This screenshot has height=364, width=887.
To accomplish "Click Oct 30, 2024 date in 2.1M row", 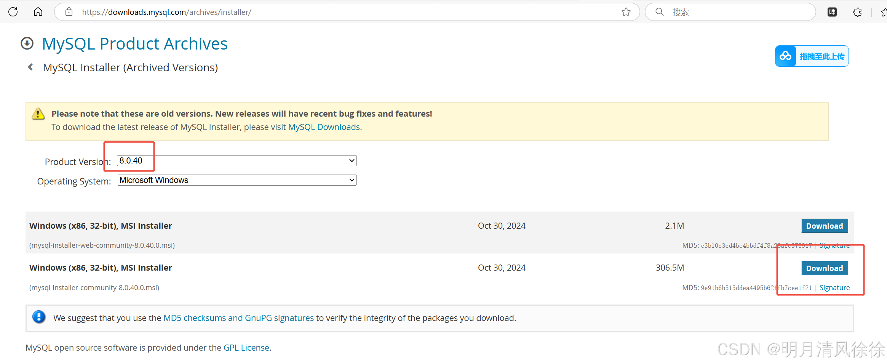I will click(x=502, y=226).
